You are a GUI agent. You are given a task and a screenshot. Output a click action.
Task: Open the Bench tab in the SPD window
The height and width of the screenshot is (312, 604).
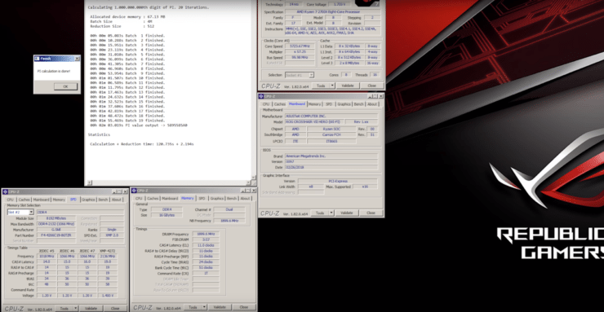point(103,200)
